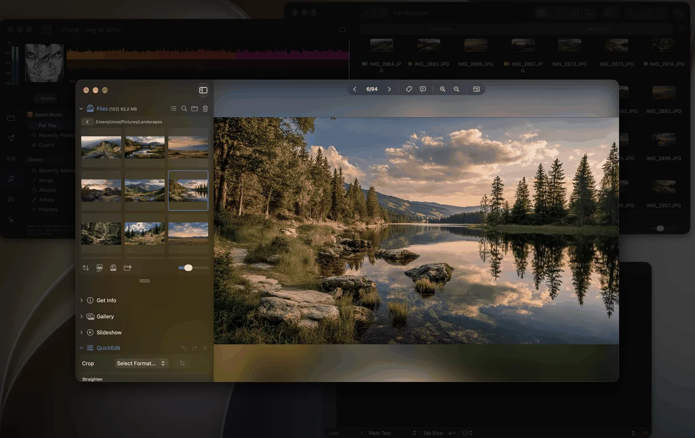Image resolution: width=695 pixels, height=438 pixels.
Task: Click the panel divider drag handle
Action: coord(144,281)
